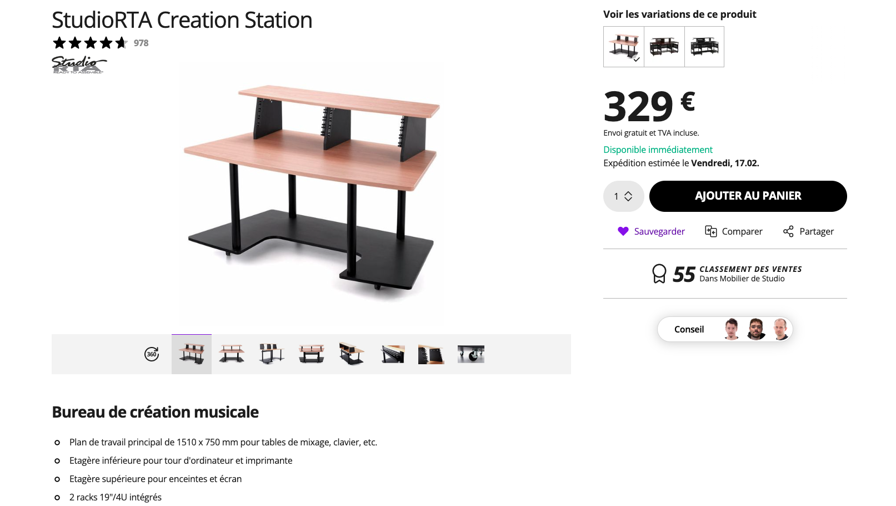Screen dimensions: 896x506
Task: Select the second dark desk variation
Action: pyautogui.click(x=664, y=47)
